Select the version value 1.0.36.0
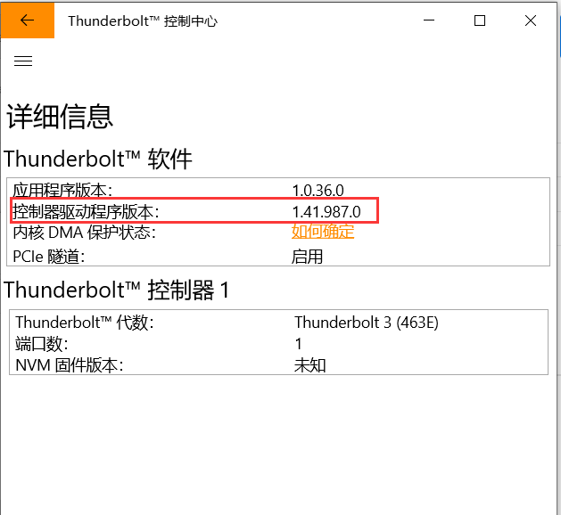This screenshot has width=561, height=515. pos(318,191)
